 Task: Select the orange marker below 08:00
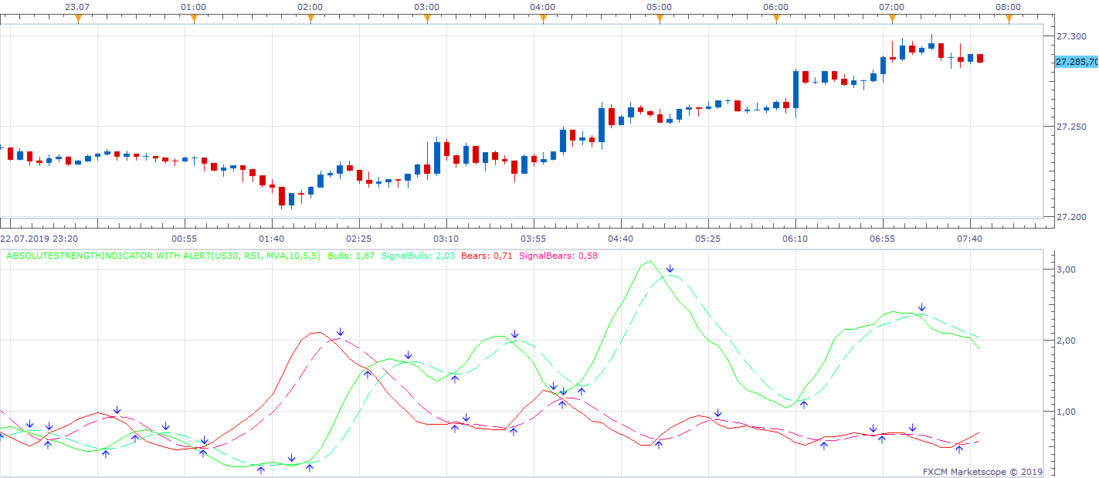click(1009, 20)
